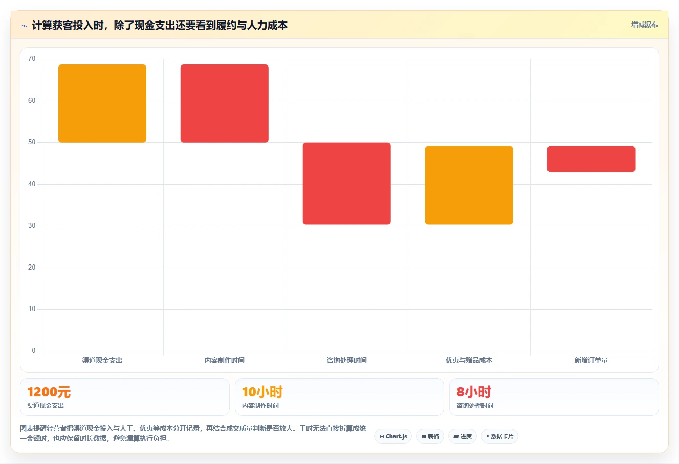Click the red 新增订单量 bar

(591, 159)
